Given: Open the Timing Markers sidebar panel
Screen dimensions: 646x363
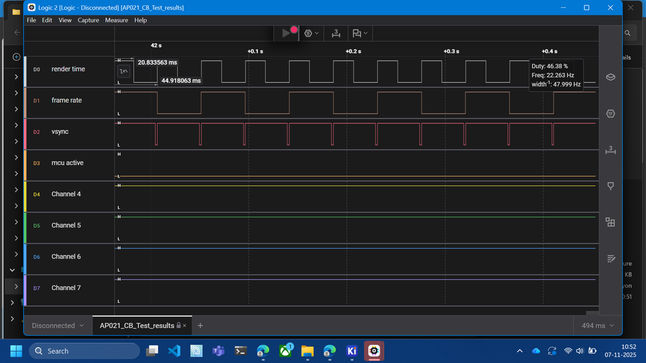Looking at the screenshot, I should click(x=610, y=150).
